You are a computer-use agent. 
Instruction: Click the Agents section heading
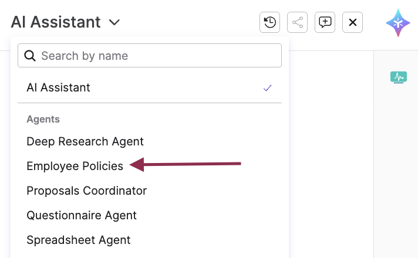(43, 119)
